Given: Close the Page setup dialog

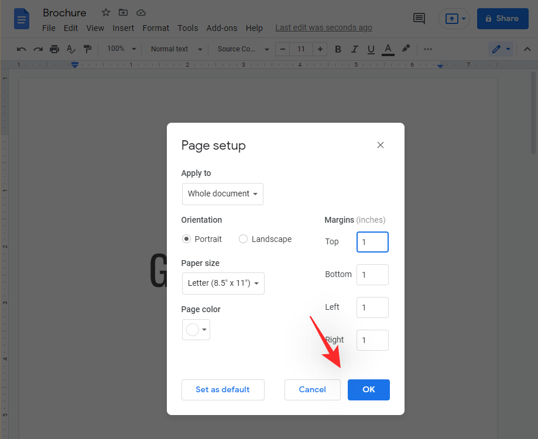Looking at the screenshot, I should pos(381,145).
